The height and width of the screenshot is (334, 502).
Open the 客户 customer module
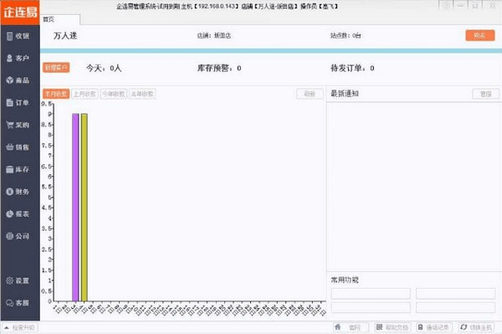pos(18,59)
